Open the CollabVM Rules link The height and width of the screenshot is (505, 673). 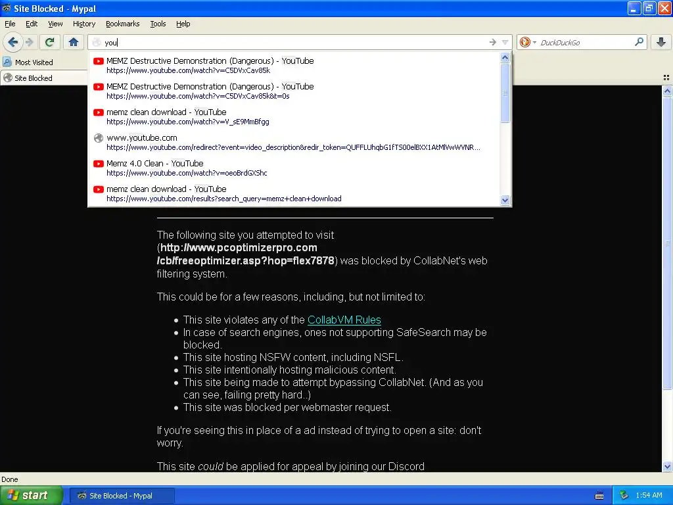pos(344,320)
